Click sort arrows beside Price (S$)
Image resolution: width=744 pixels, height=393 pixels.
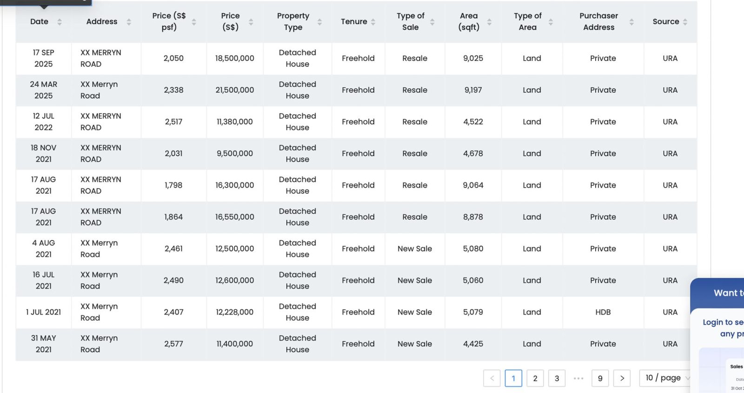click(251, 22)
